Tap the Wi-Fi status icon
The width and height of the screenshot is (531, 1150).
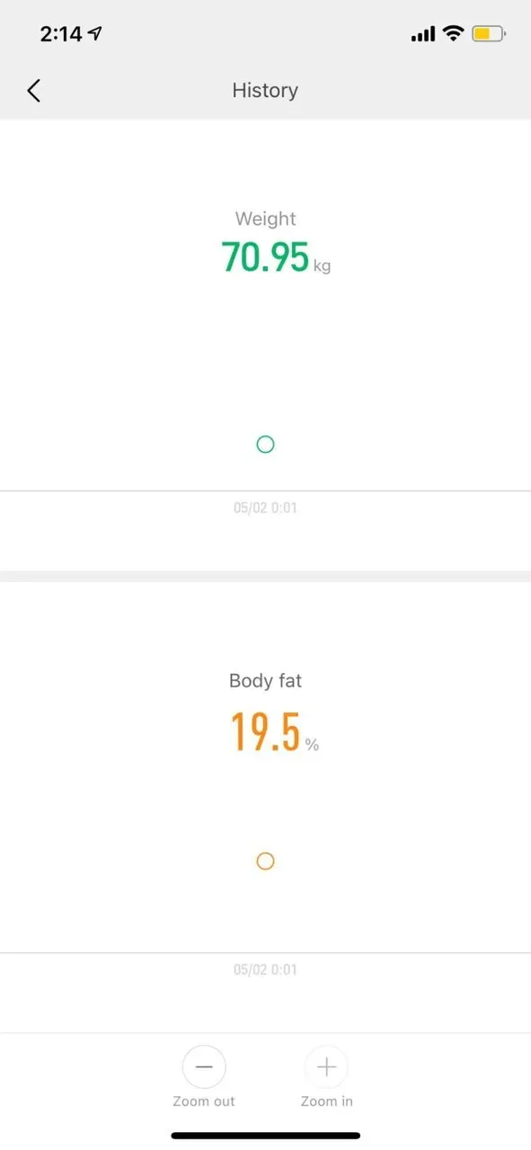(453, 33)
